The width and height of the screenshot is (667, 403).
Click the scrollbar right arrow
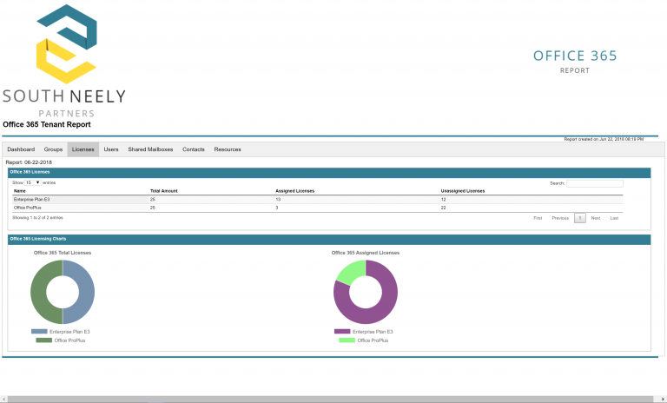coord(663,400)
